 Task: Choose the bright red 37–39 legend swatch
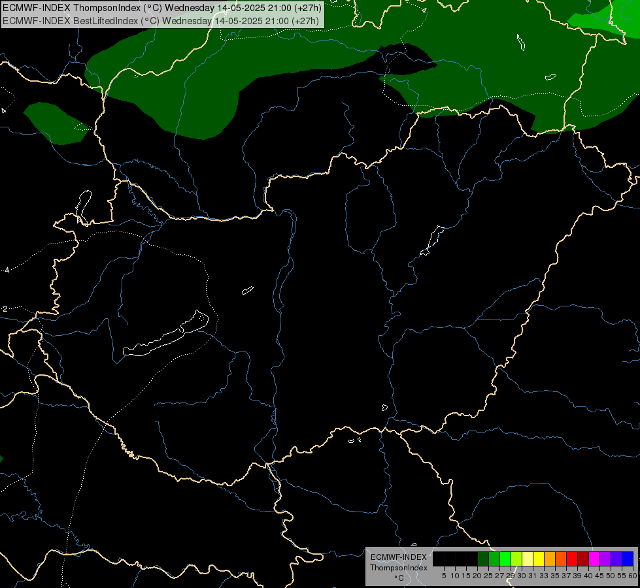pos(572,559)
